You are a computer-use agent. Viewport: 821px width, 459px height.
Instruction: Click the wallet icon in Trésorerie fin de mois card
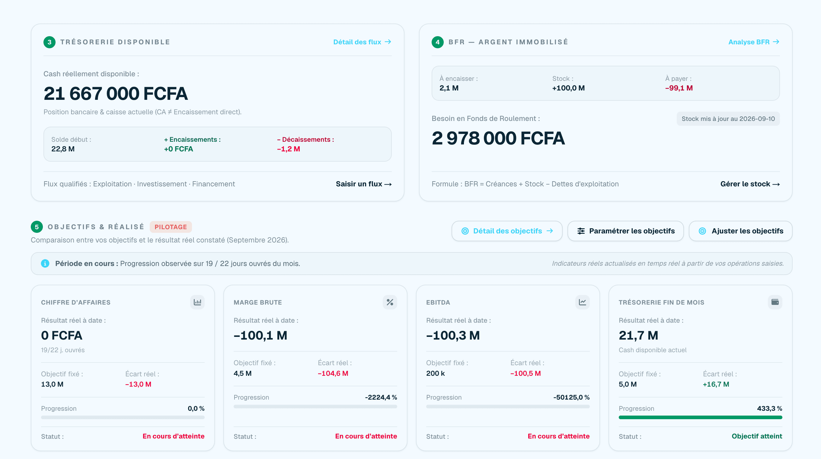pyautogui.click(x=775, y=302)
